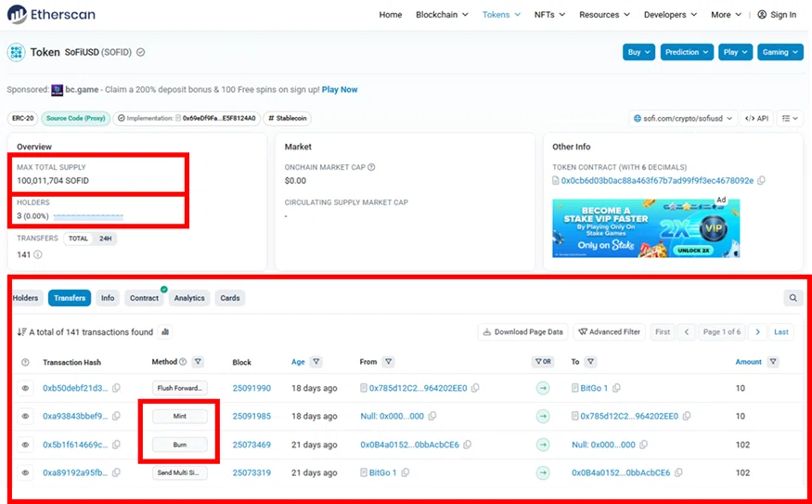812x504 pixels.
Task: Click the user icon beside Sign In
Action: coord(762,15)
